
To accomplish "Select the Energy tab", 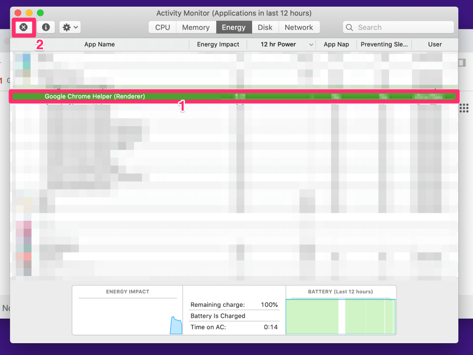I will click(x=234, y=27).
